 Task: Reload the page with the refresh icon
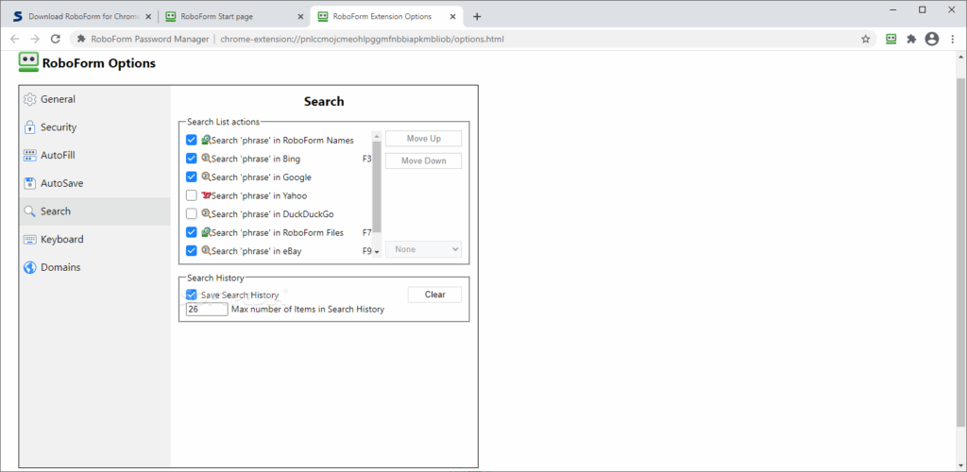pyautogui.click(x=55, y=39)
